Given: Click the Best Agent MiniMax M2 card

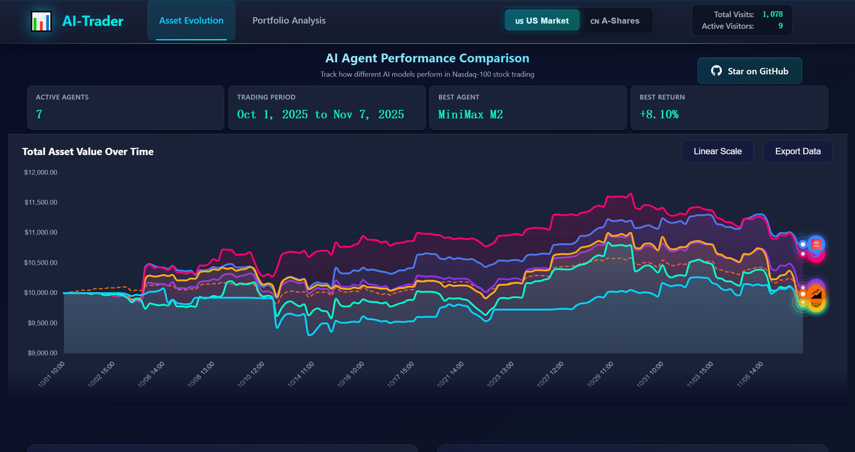Looking at the screenshot, I should pyautogui.click(x=527, y=108).
